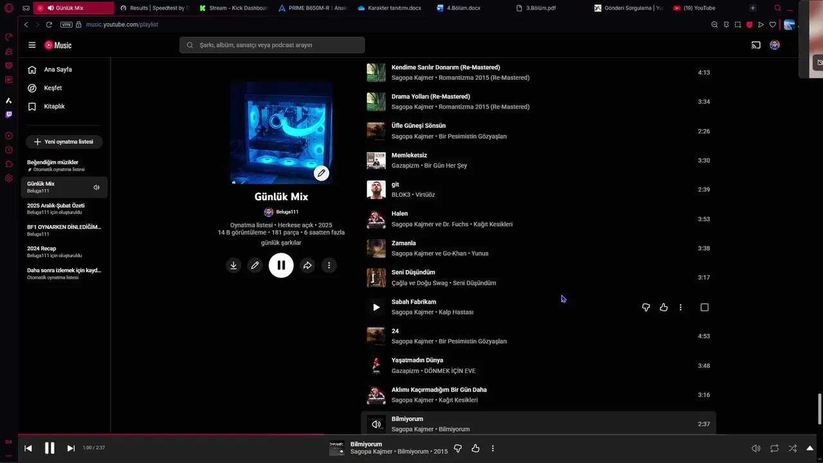Switch to 4.Bölüm.docx tab
823x463 pixels.
coord(471,8)
